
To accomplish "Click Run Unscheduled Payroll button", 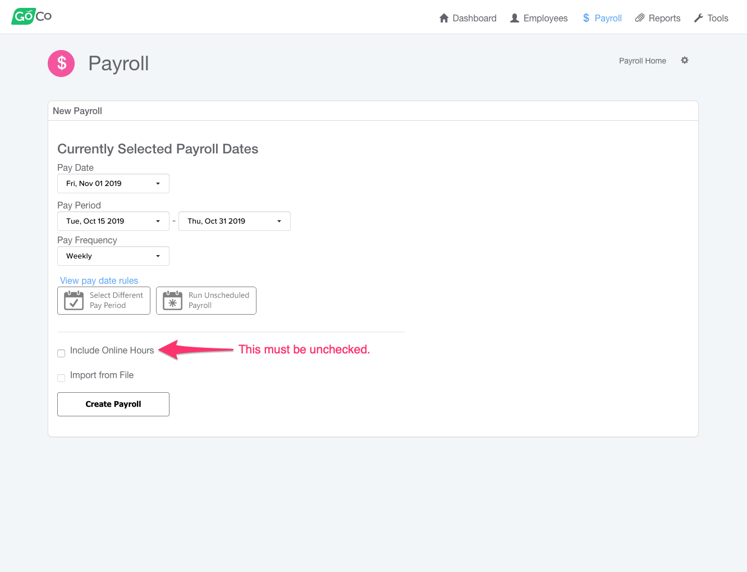I will tap(206, 301).
